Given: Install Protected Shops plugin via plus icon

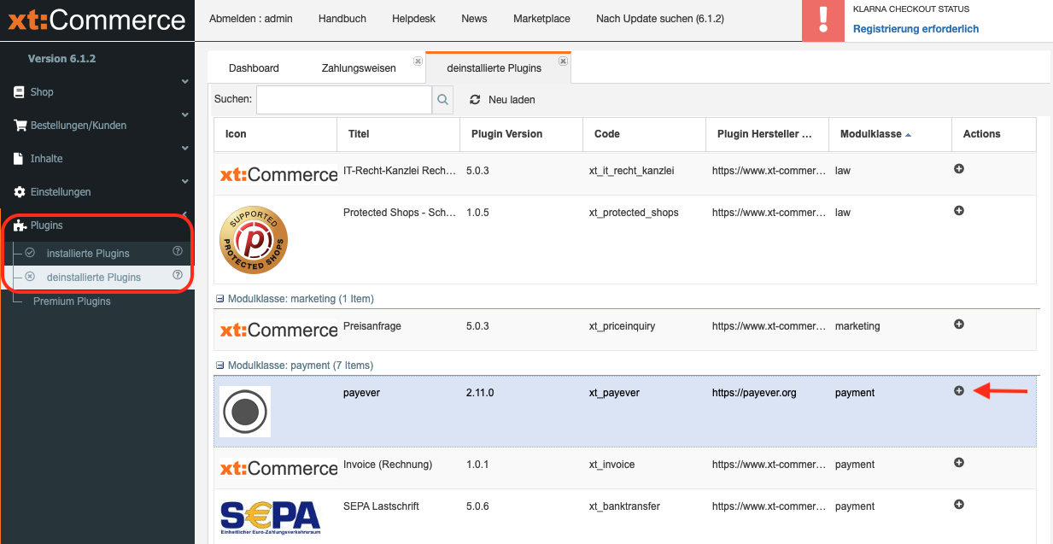Looking at the screenshot, I should pyautogui.click(x=959, y=210).
